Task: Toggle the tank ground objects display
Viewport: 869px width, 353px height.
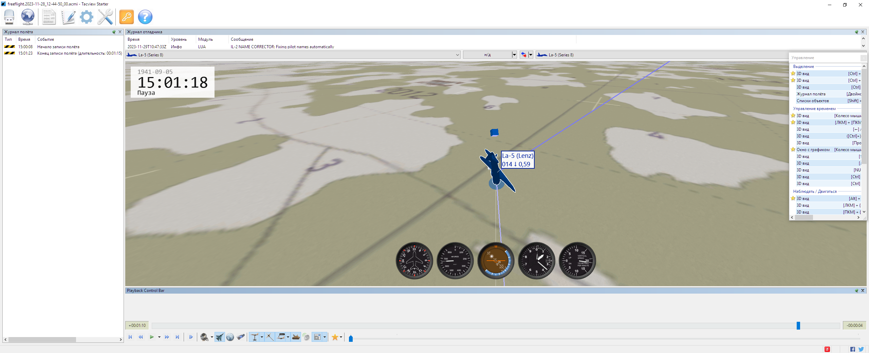Action: 296,337
